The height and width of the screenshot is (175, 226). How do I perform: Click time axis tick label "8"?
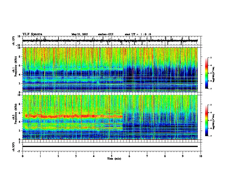[x=165, y=156]
